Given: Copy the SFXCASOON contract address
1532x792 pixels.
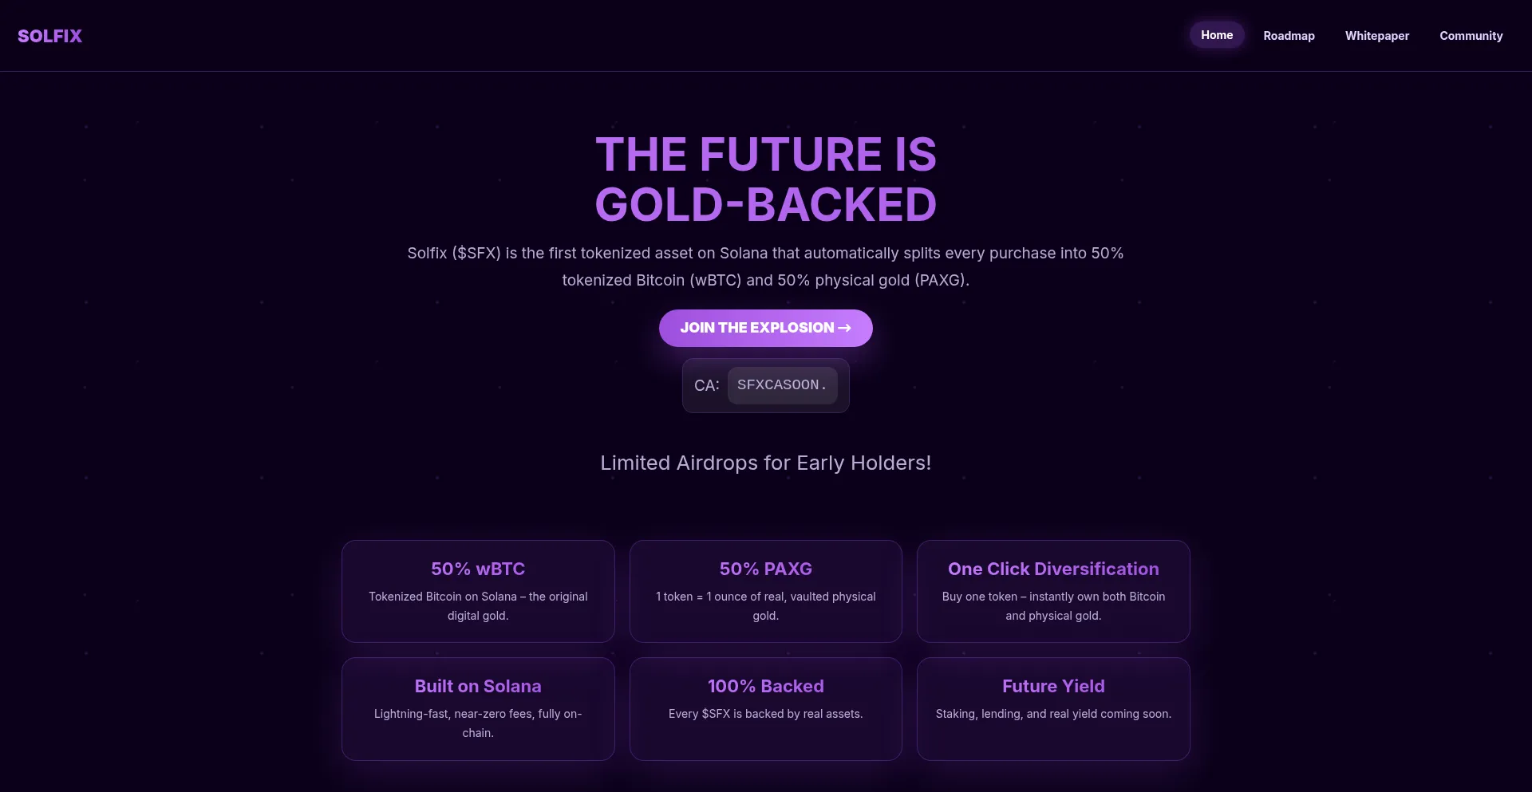Looking at the screenshot, I should pos(783,385).
